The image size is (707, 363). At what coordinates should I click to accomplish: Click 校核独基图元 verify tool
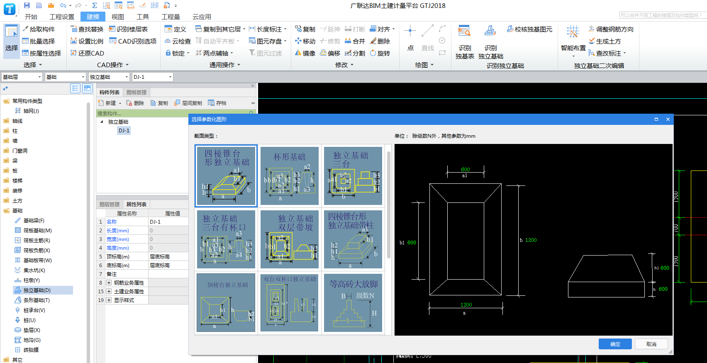530,29
